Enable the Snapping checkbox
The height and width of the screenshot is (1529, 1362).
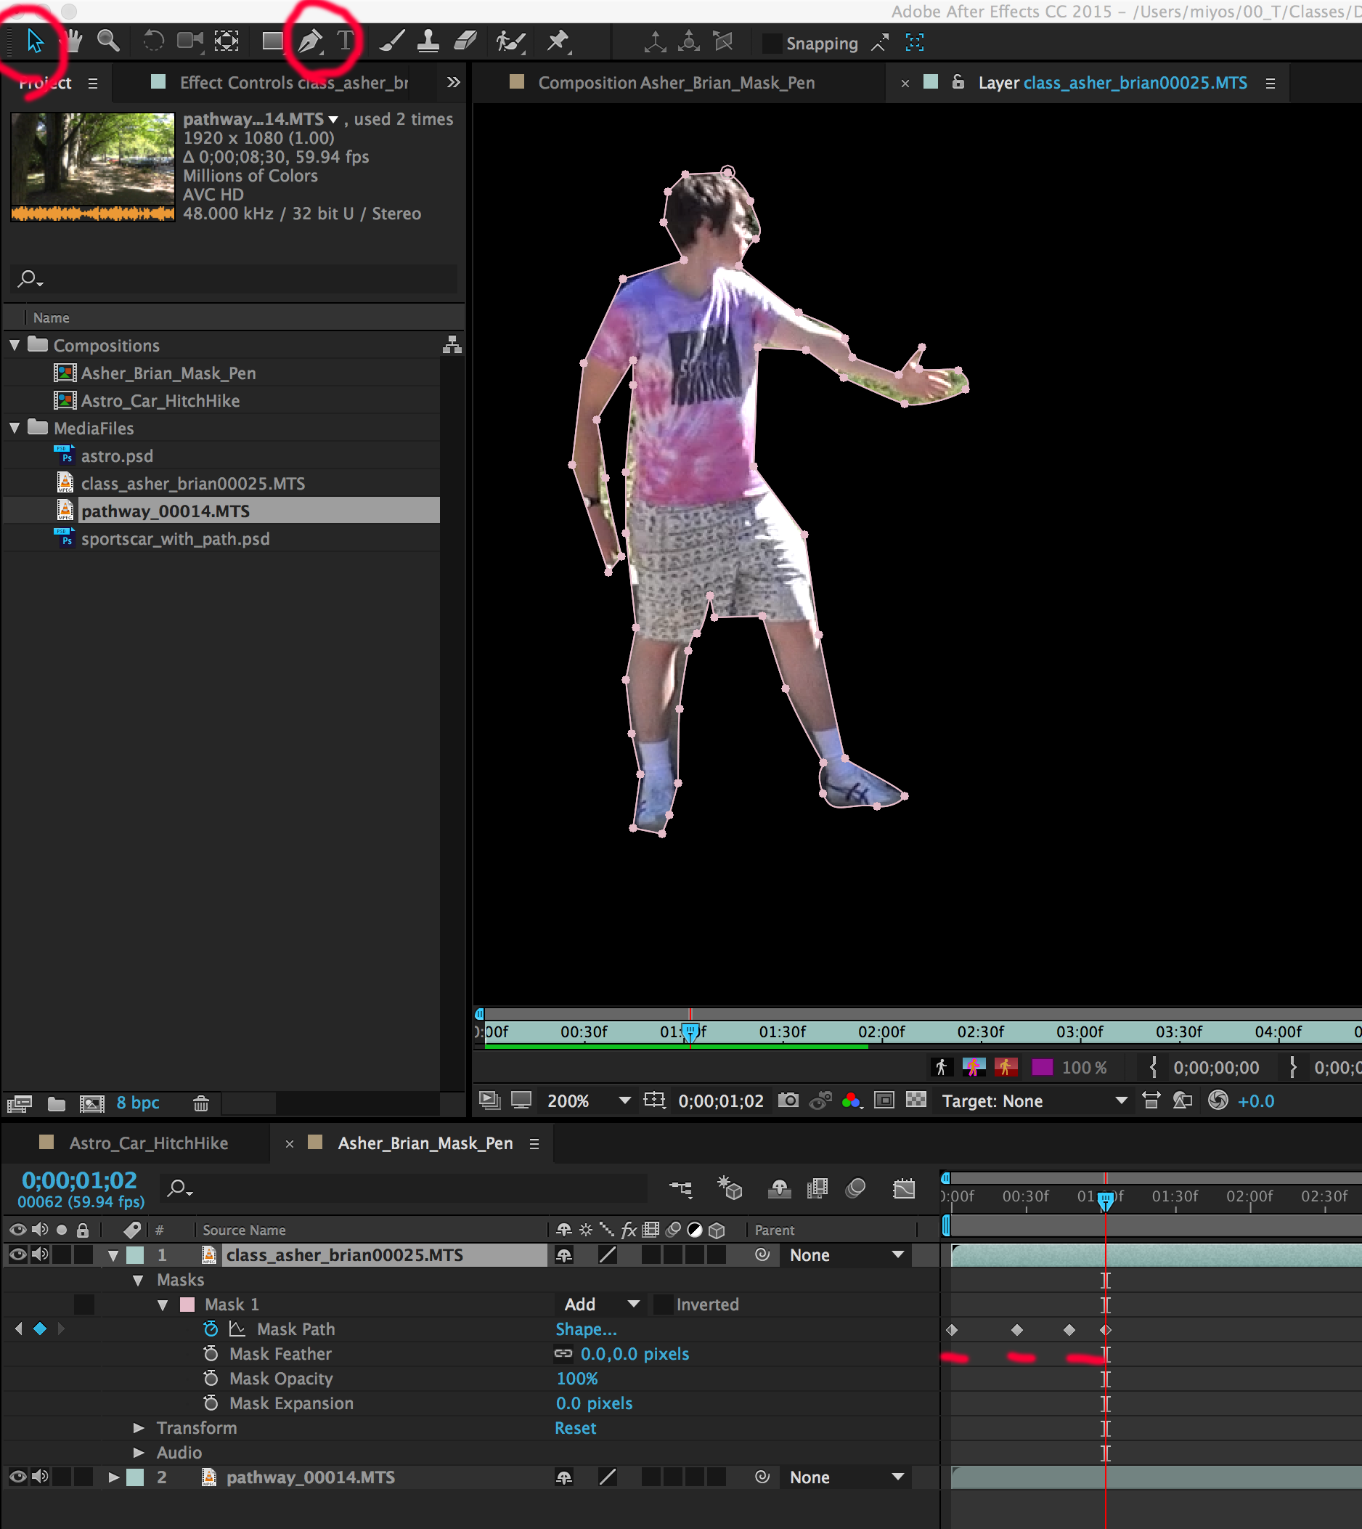771,44
